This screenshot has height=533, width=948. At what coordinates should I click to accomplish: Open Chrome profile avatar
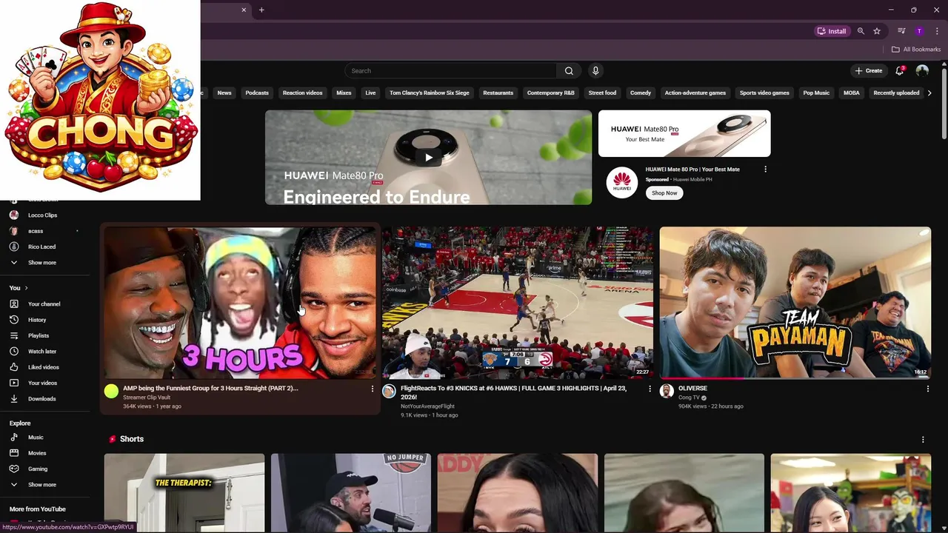[919, 31]
